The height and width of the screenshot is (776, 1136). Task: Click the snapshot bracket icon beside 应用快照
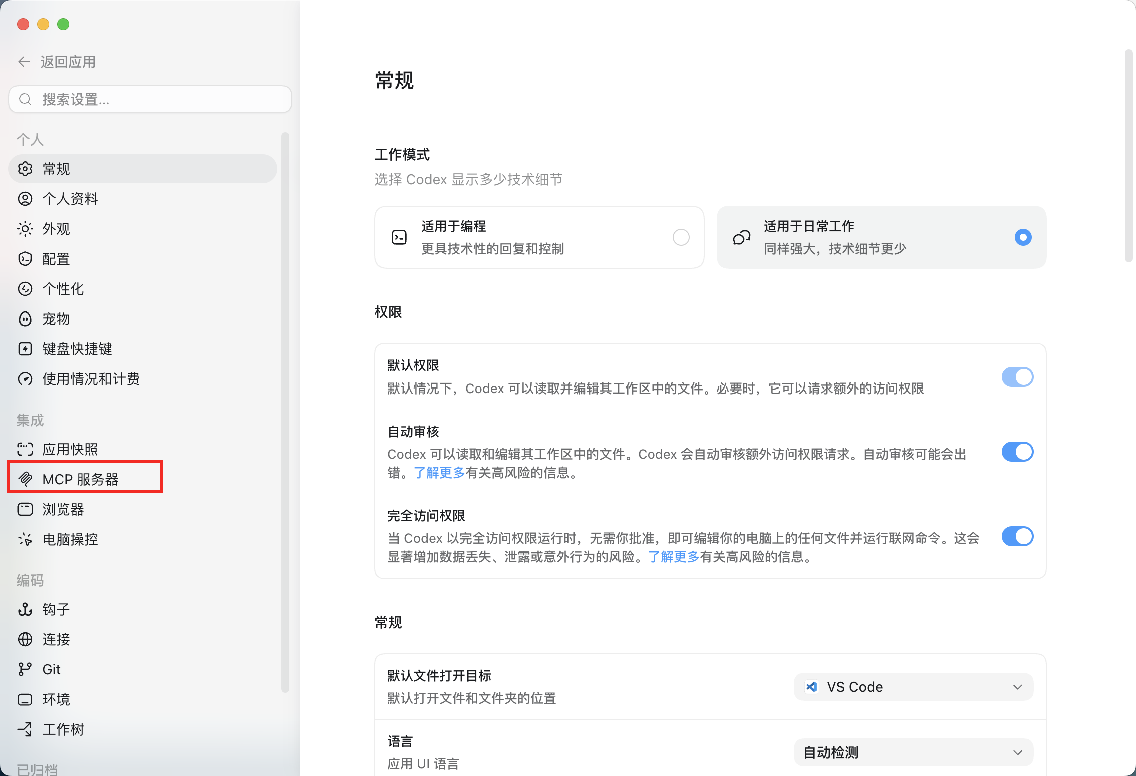pyautogui.click(x=25, y=449)
